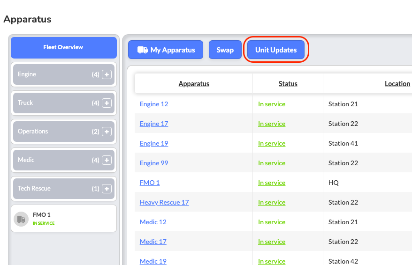Expand the Tech Rescue plus icon
The width and height of the screenshot is (412, 265).
107,189
